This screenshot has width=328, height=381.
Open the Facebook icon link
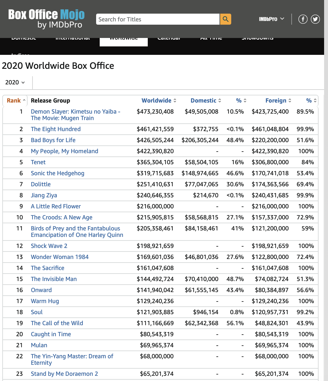[303, 19]
